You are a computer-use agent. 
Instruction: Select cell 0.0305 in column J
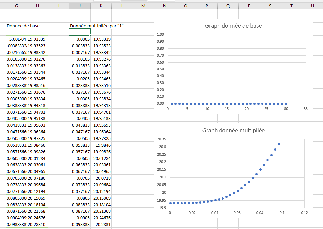(x=80, y=99)
